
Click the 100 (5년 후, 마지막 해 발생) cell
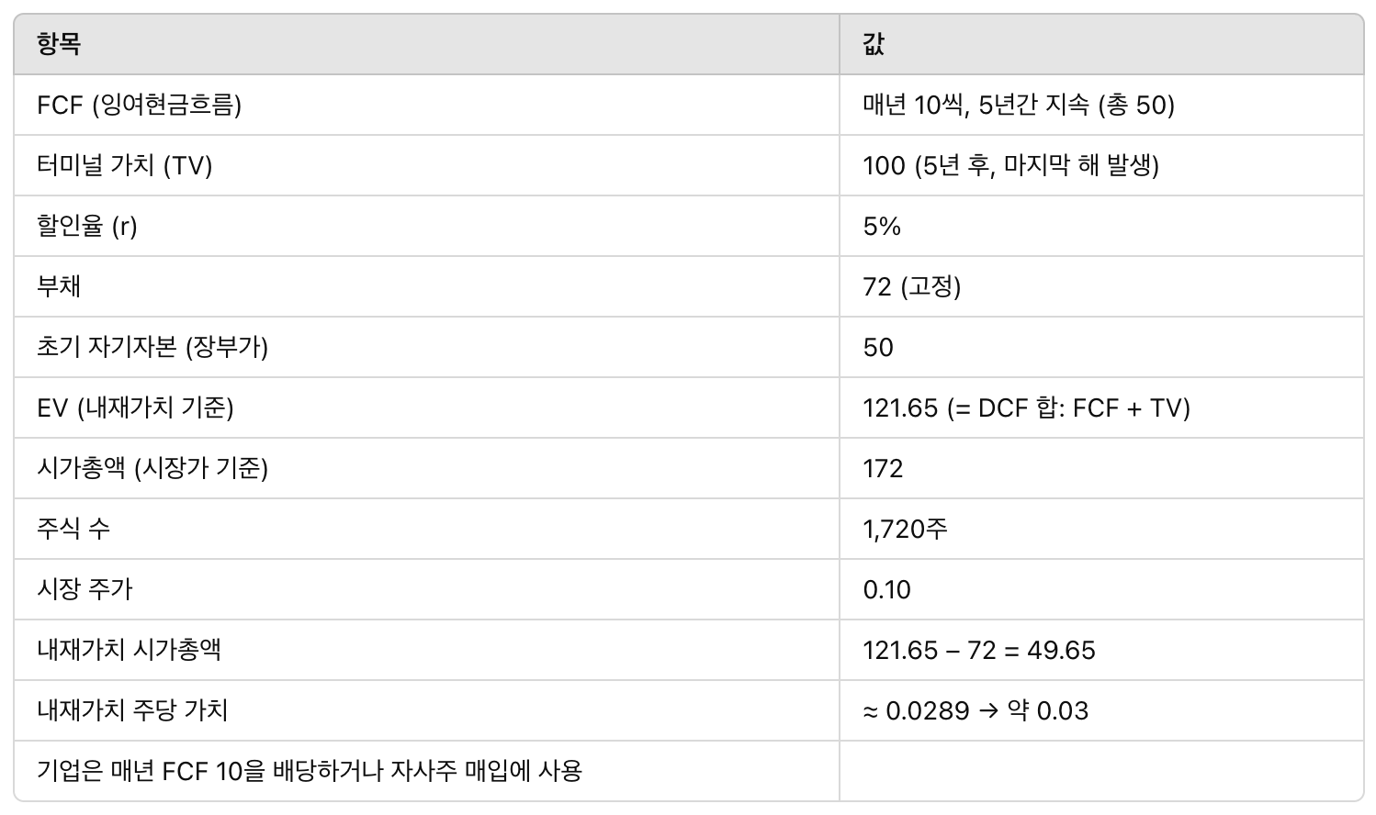tap(1010, 165)
